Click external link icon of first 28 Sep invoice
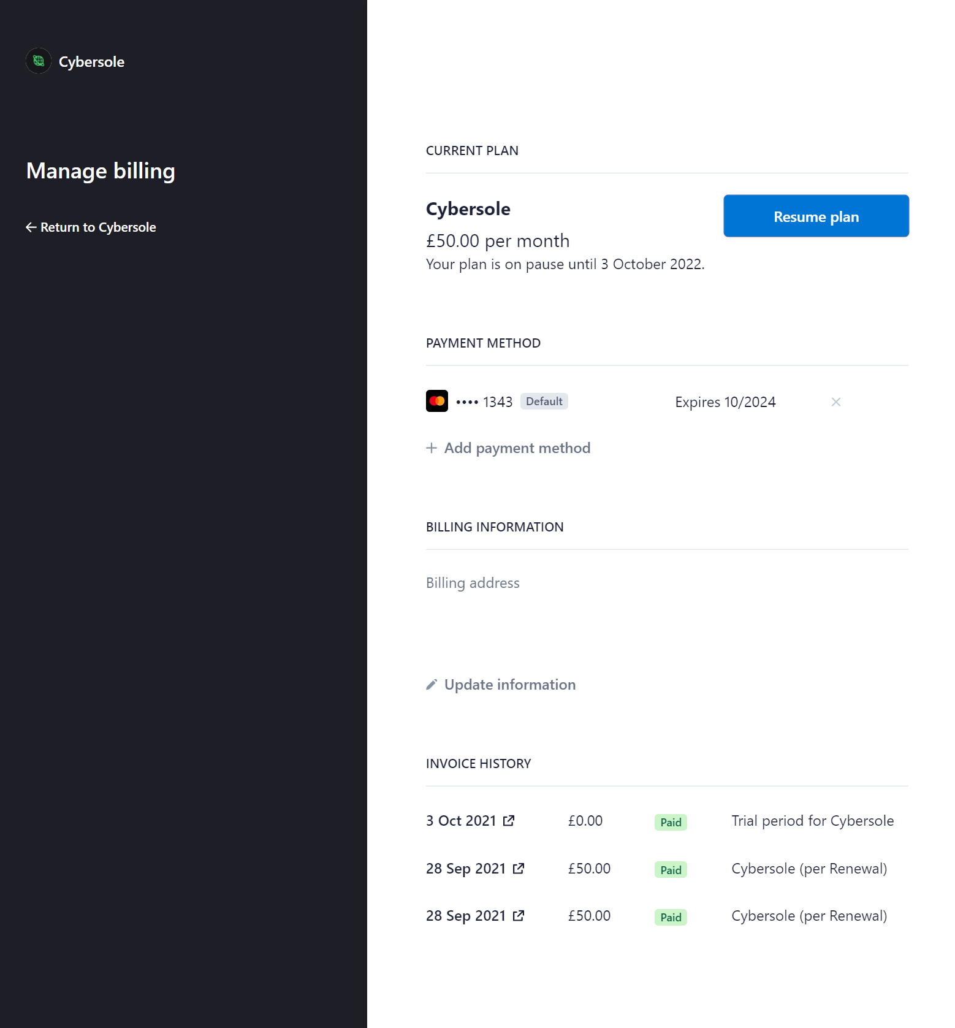The width and height of the screenshot is (955, 1028). click(519, 869)
